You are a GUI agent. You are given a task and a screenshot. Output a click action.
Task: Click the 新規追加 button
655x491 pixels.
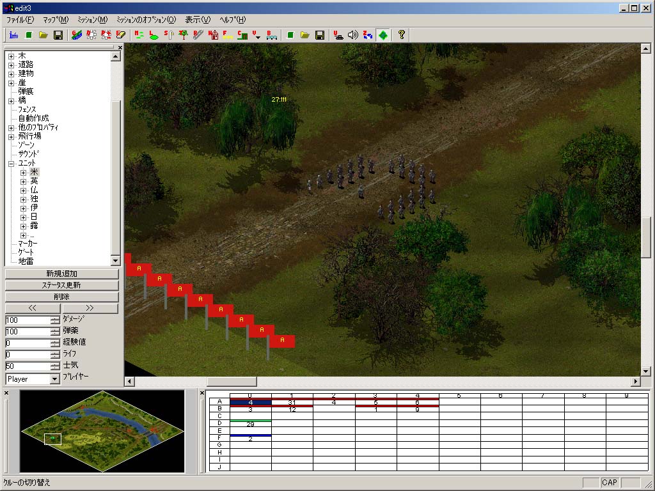tap(62, 274)
